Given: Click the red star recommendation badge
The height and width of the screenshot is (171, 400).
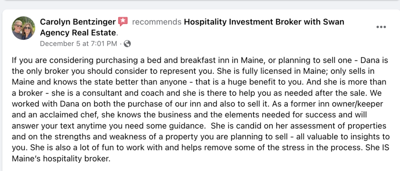Looking at the screenshot, I should (x=123, y=21).
